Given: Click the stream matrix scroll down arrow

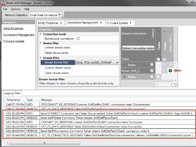Looking at the screenshot, I should pos(175,80).
